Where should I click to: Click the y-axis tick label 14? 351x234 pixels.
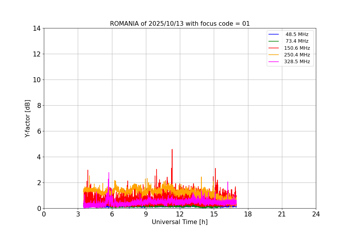pos(37,28)
